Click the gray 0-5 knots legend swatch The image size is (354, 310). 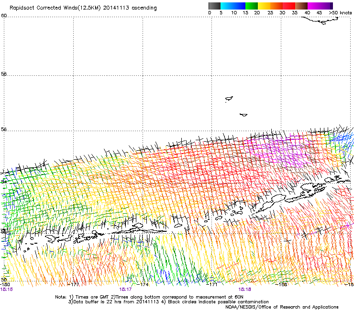click(x=214, y=6)
